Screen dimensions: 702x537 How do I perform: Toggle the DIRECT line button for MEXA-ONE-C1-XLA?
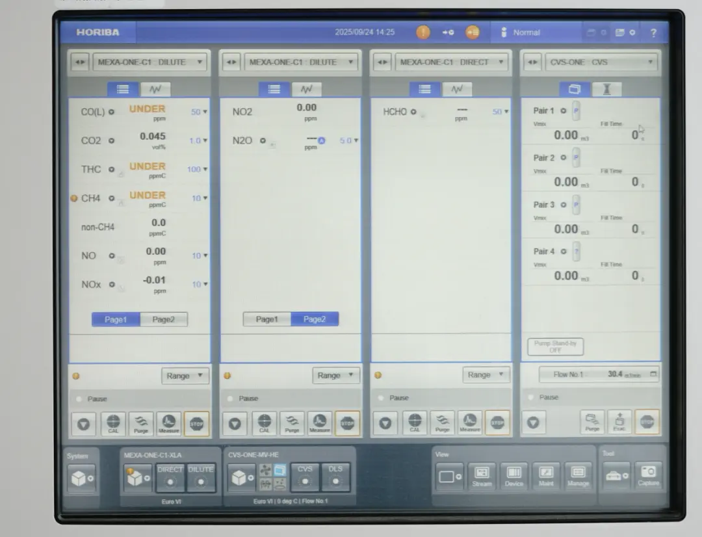[170, 477]
